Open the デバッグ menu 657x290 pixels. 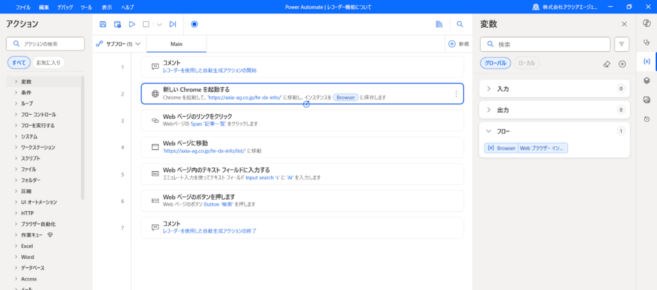(x=65, y=6)
